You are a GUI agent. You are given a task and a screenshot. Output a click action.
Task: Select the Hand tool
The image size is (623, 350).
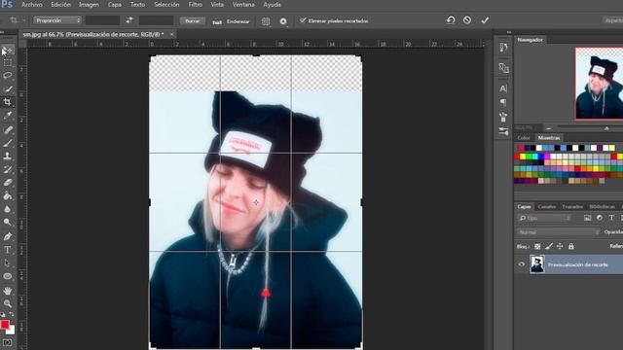pos(8,291)
